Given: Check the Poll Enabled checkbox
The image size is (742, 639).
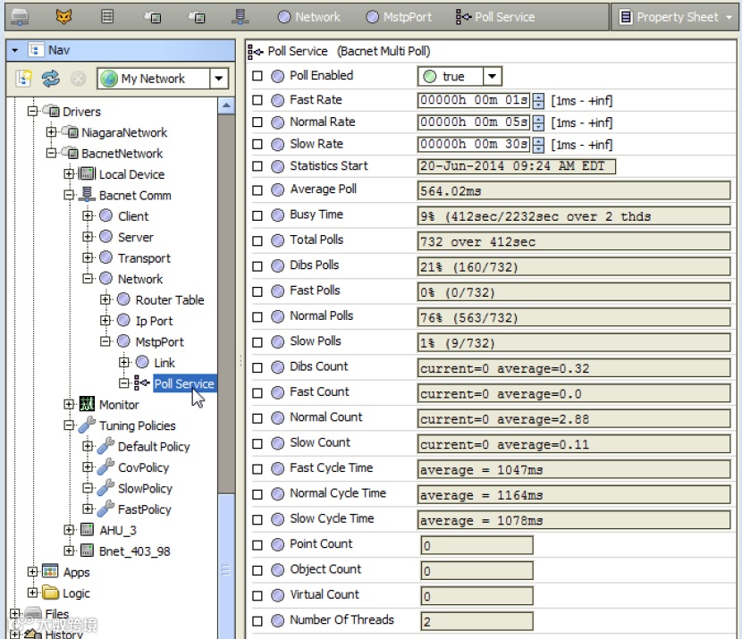Looking at the screenshot, I should [x=257, y=76].
